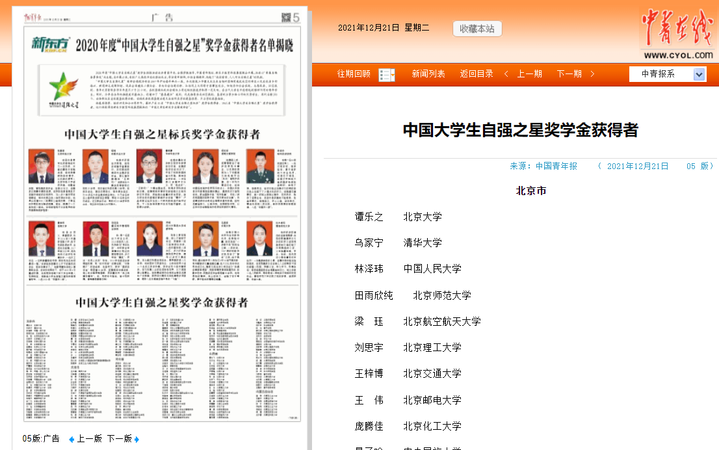The width and height of the screenshot is (719, 450).
Task: Open the 中青报系 dropdown list
Action: [660, 74]
